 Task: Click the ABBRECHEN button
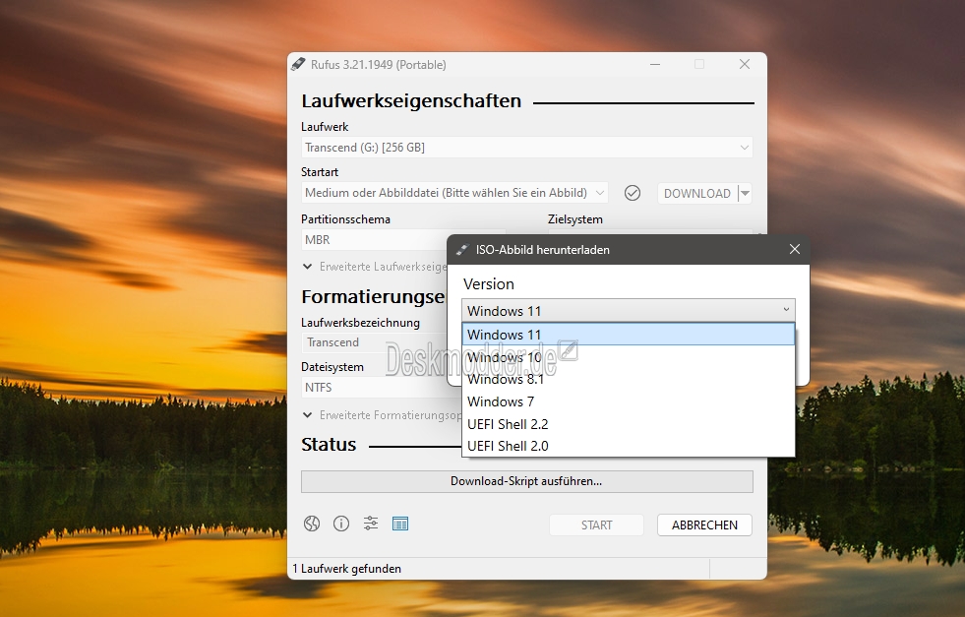pyautogui.click(x=704, y=525)
